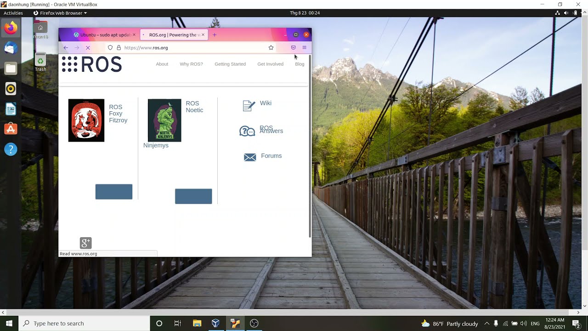Open Rhythmbox music player from dock
This screenshot has width=588, height=331.
11,89
